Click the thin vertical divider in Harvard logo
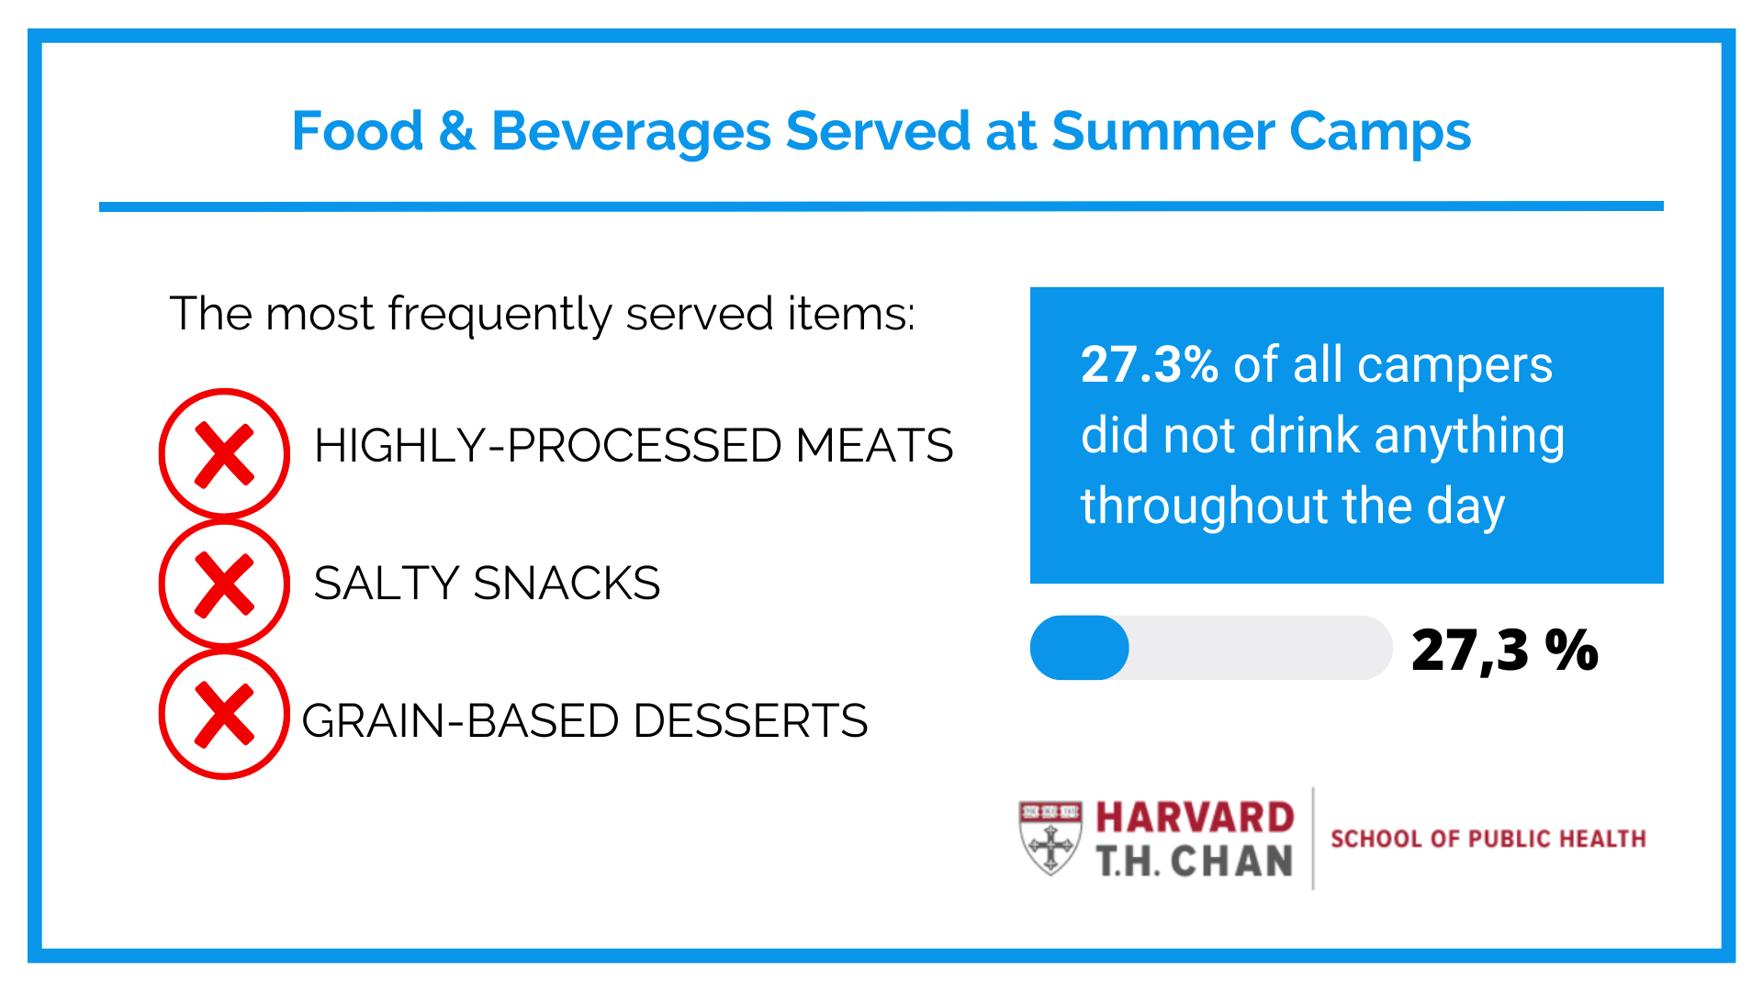 [1313, 838]
